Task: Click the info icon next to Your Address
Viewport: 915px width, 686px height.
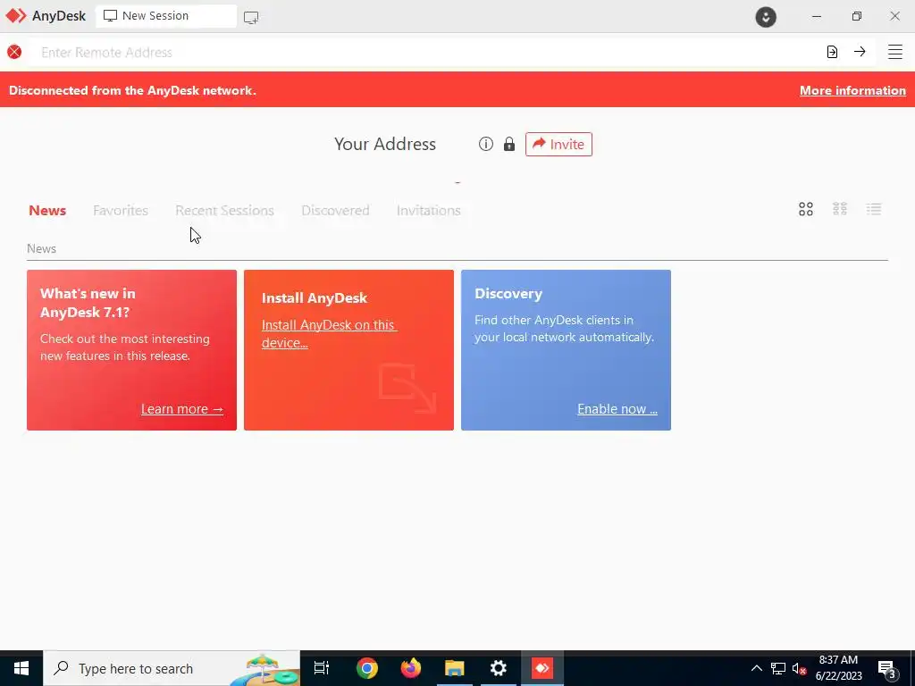Action: 485,144
